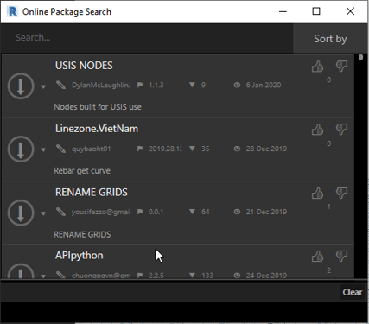Dislike the USIS NODES package with thumbs down
Screen dimensions: 369x324
[x=341, y=67]
